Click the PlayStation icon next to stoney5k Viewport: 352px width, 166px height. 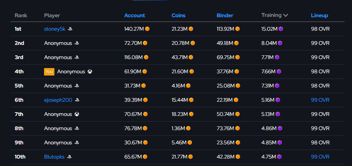point(70,29)
